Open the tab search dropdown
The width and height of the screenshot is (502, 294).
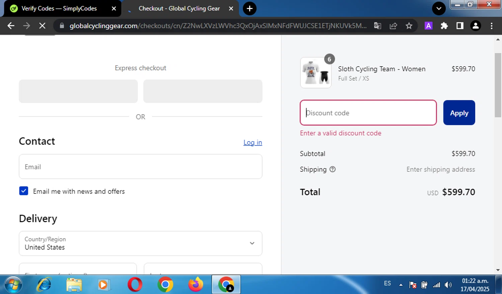click(x=439, y=8)
